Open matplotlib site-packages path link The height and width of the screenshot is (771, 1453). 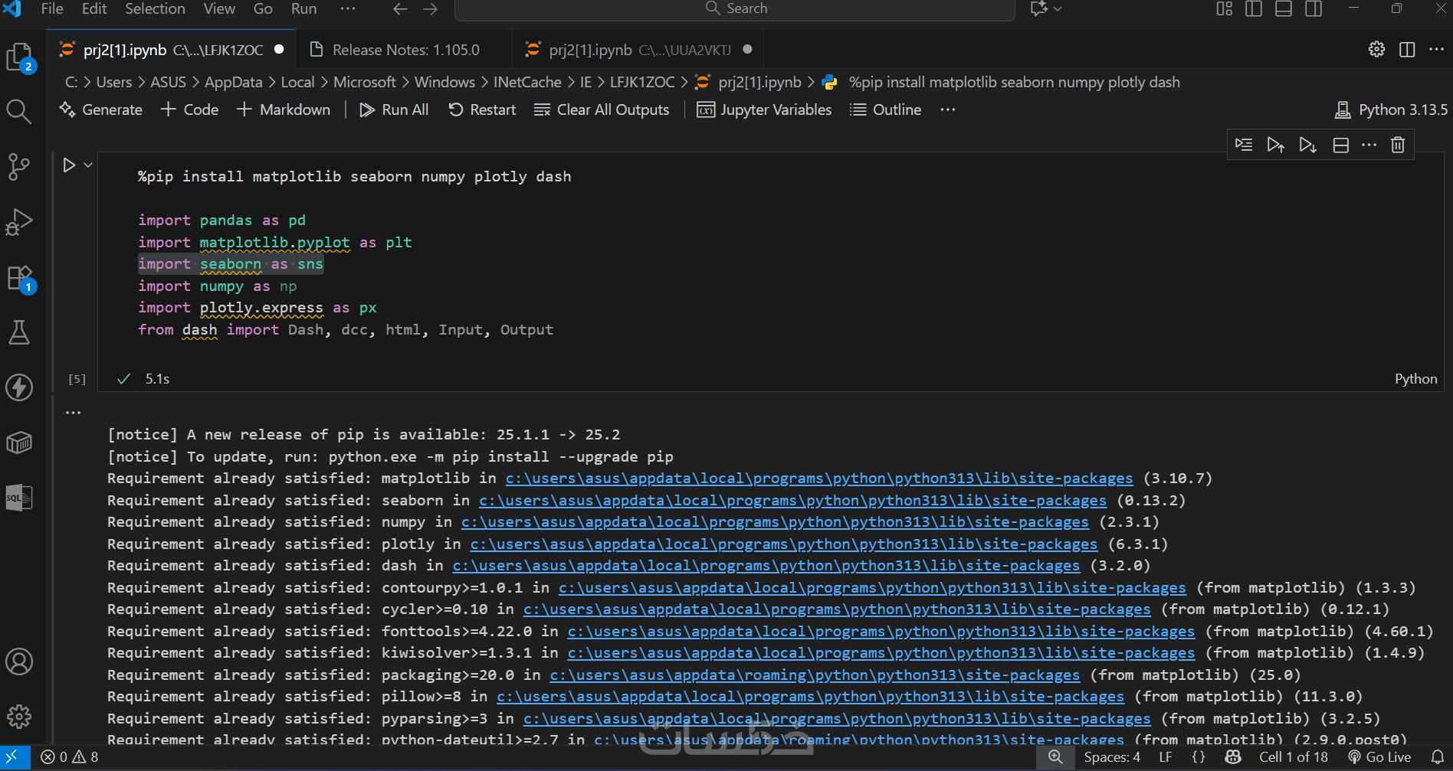point(819,479)
